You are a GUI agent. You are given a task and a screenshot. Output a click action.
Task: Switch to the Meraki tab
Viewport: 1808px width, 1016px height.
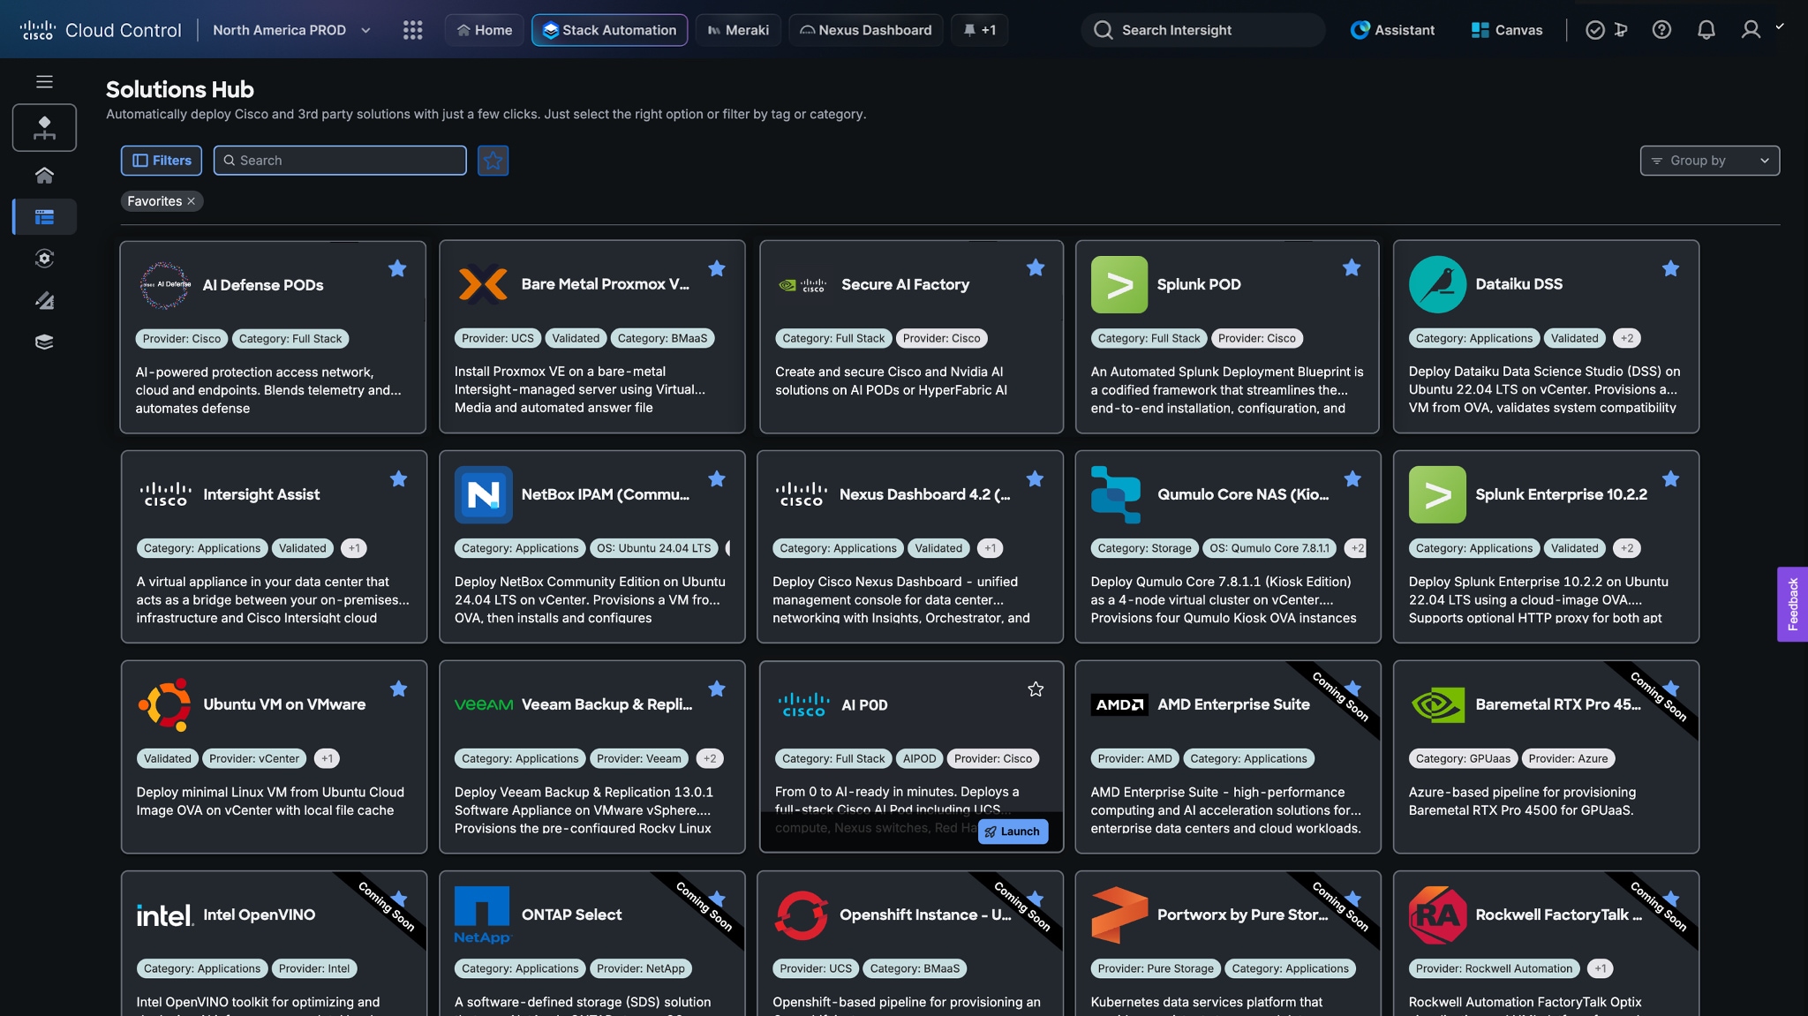[738, 30]
